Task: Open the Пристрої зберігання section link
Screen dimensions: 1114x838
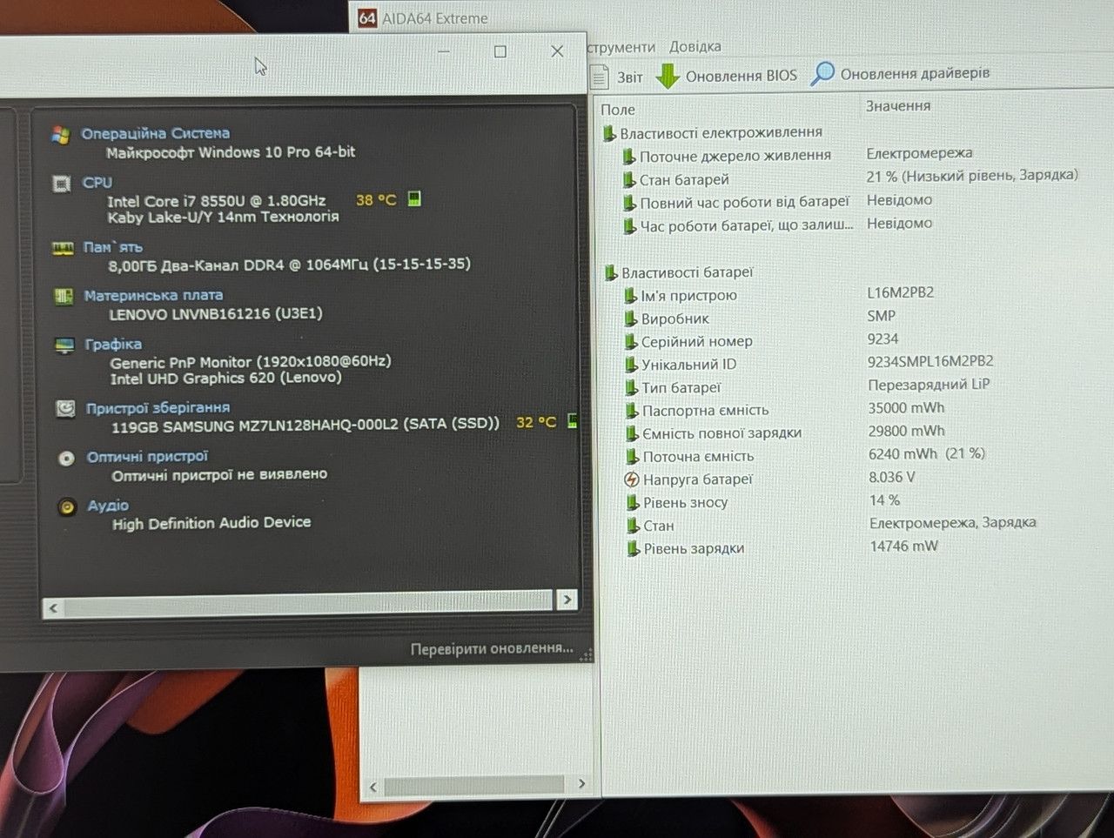Action: 158,407
